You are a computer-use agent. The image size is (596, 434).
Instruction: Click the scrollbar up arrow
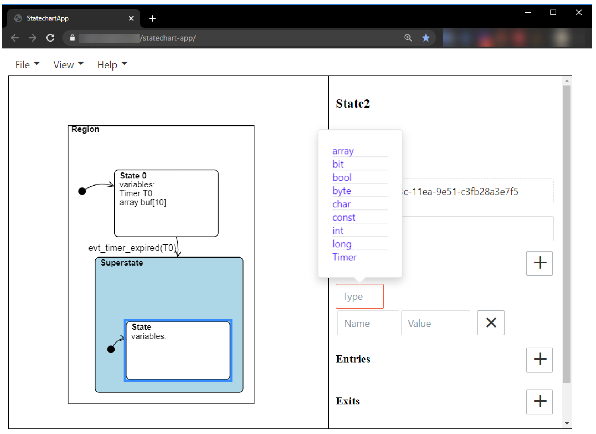coord(567,81)
